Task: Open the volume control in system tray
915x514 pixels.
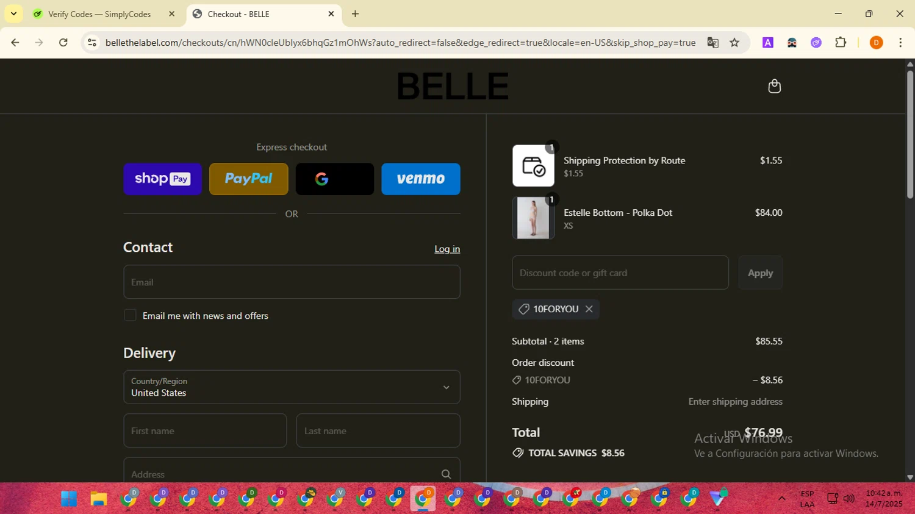Action: [849, 499]
